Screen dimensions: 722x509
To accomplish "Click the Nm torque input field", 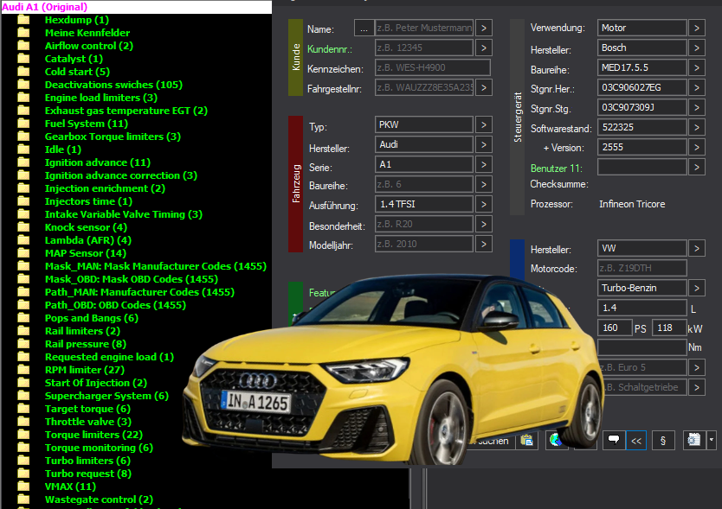I will 642,347.
